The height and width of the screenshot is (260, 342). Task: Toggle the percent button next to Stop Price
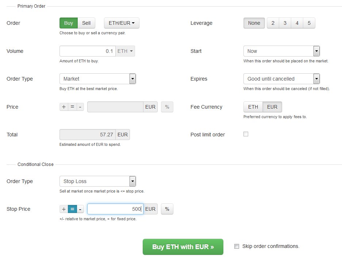[x=167, y=209]
